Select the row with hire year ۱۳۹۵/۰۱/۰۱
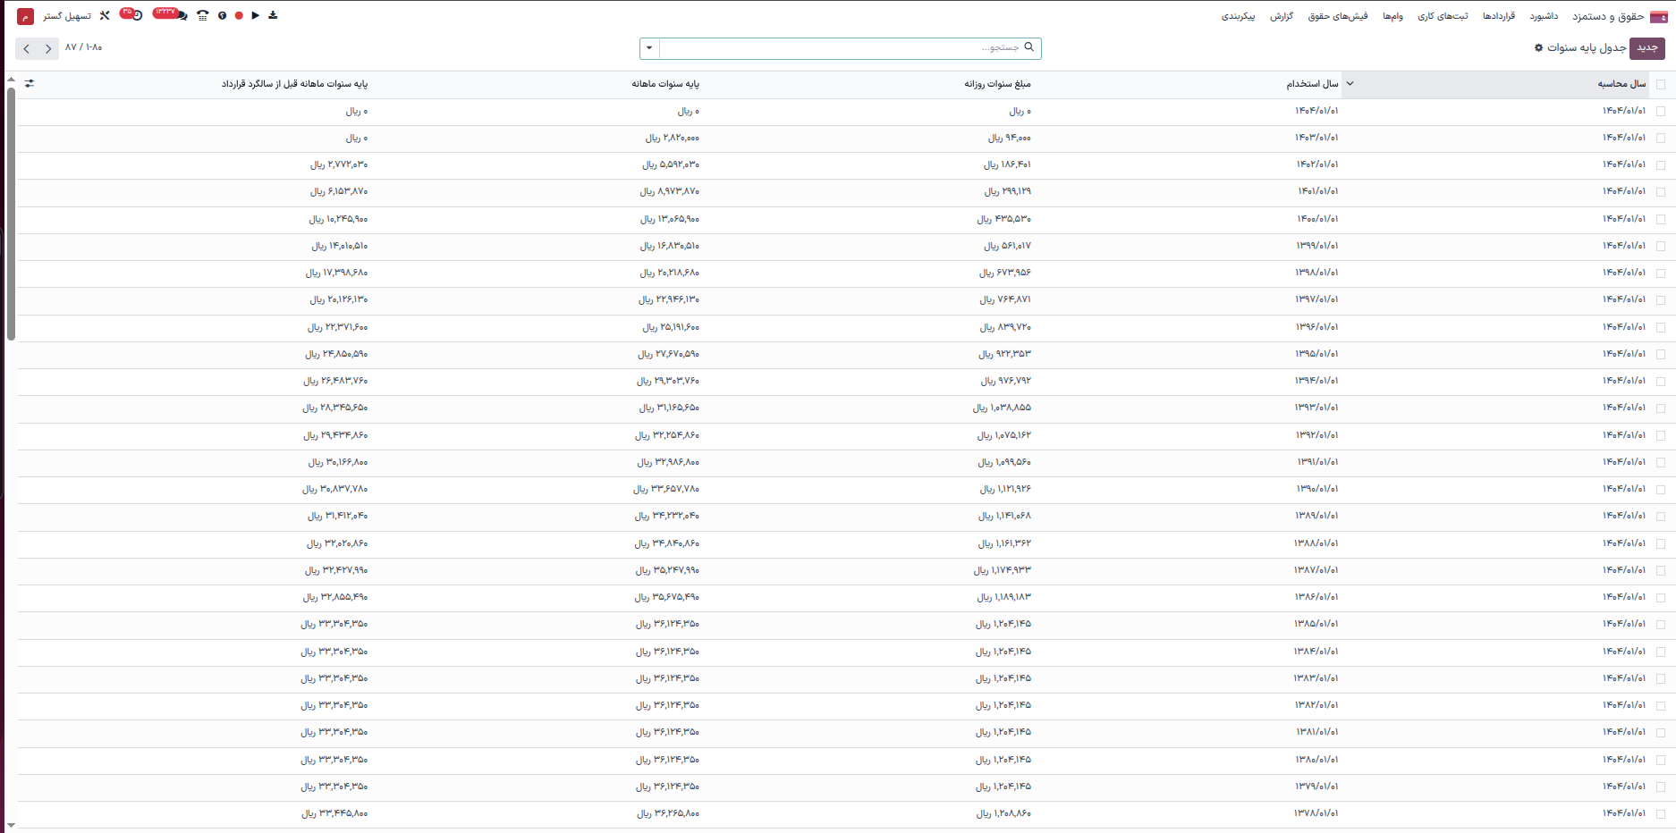Viewport: 1676px width, 833px height. [1661, 355]
